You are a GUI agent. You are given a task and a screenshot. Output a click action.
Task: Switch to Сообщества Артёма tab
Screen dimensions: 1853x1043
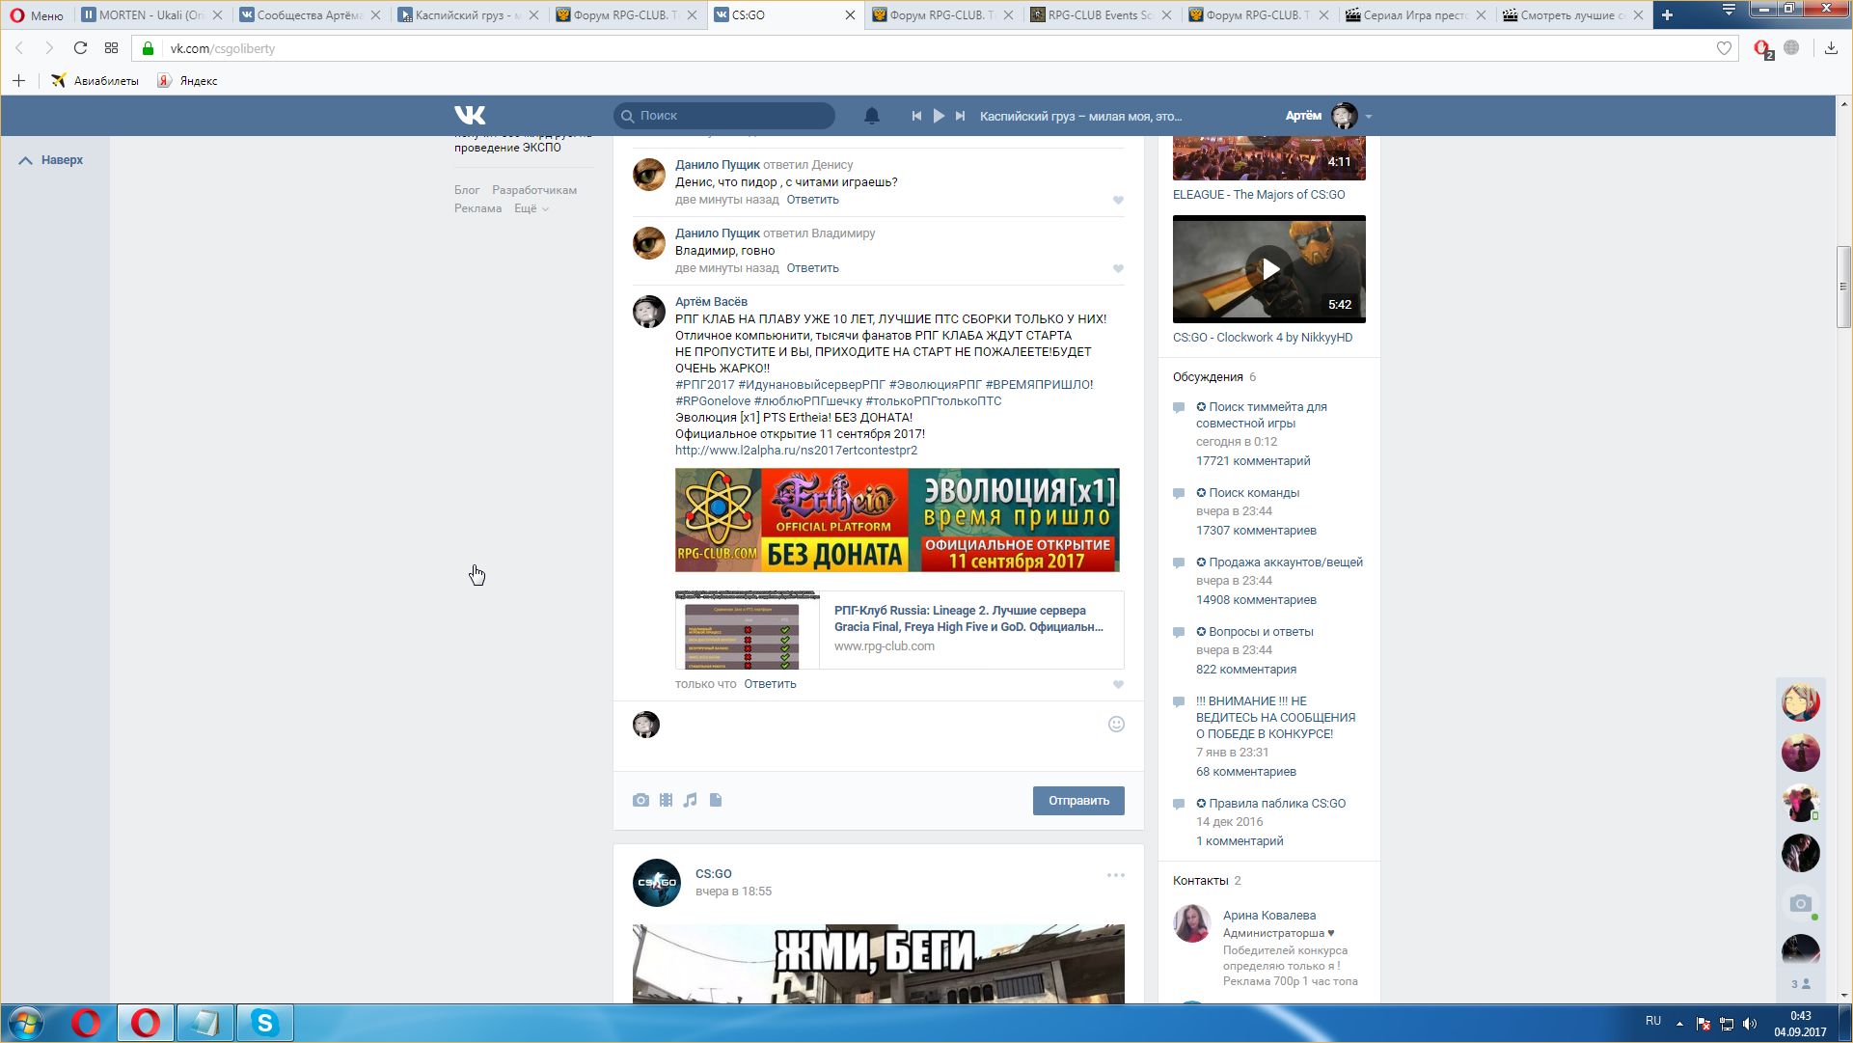(x=310, y=15)
